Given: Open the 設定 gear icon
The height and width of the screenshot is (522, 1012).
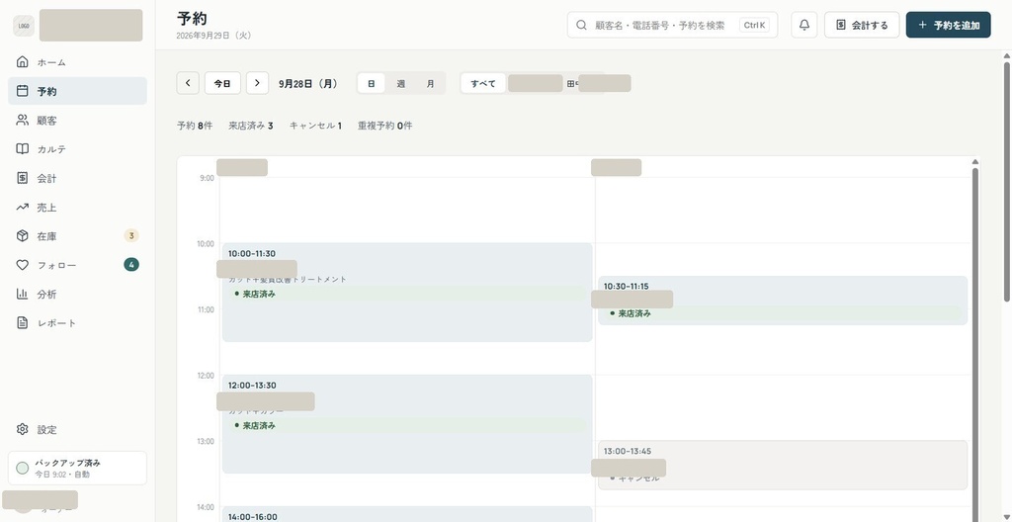Looking at the screenshot, I should coord(23,429).
